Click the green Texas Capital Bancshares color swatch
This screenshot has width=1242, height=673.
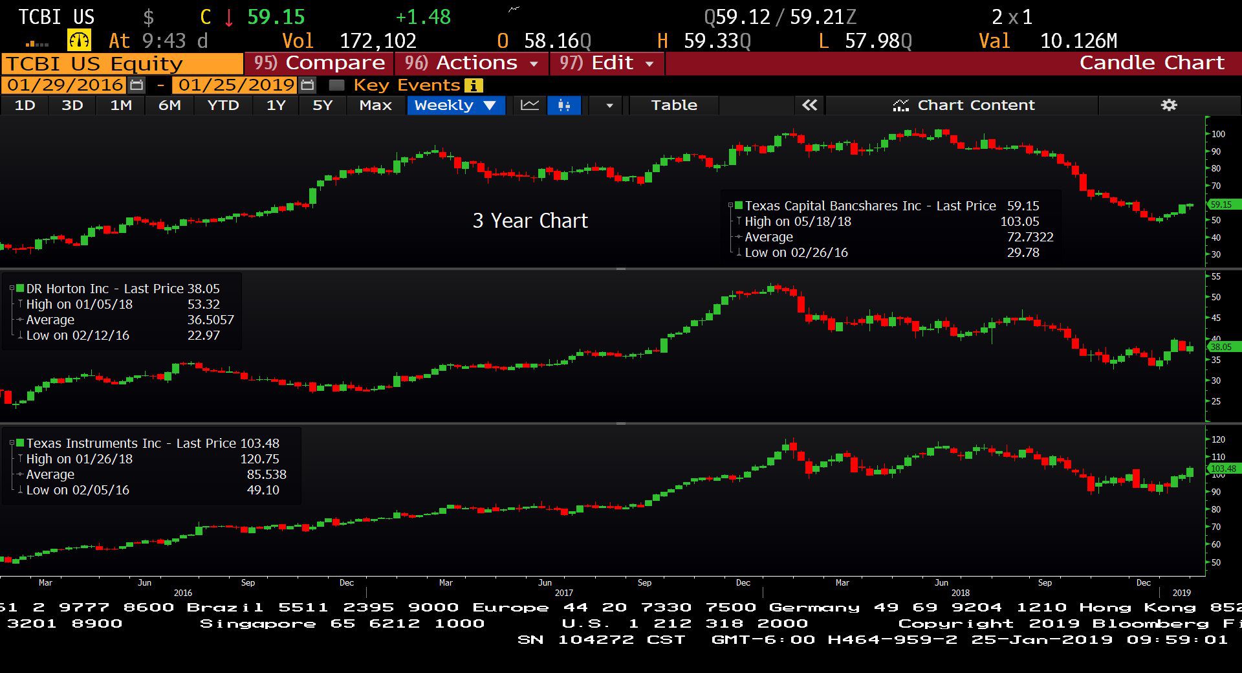(739, 205)
